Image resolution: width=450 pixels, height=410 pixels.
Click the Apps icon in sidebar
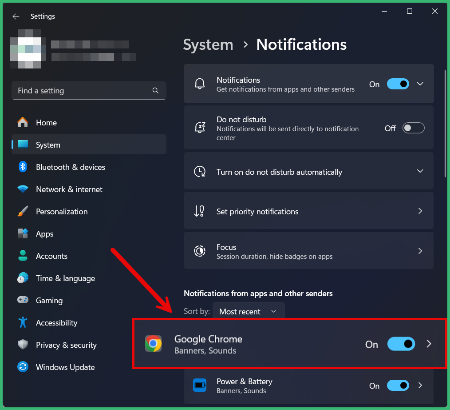[23, 233]
